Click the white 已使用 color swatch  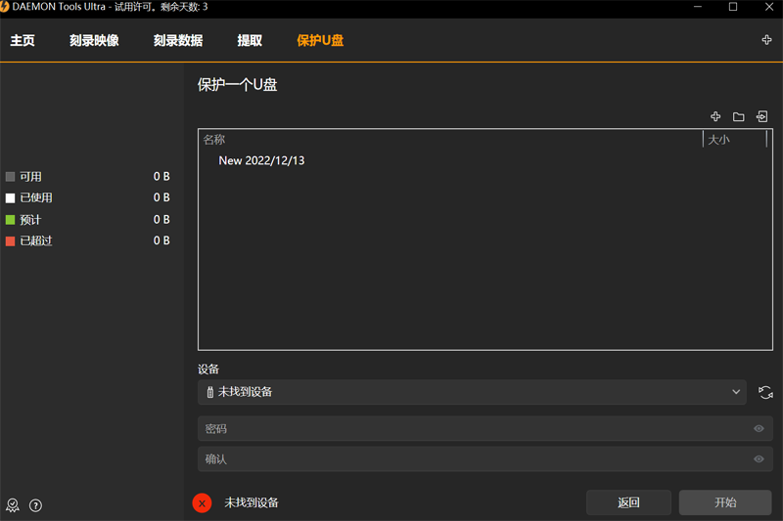pos(10,197)
